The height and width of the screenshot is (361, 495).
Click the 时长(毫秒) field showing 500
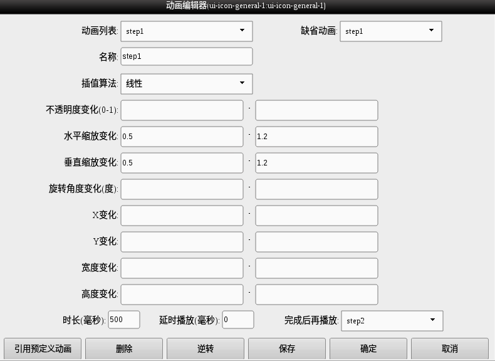tap(124, 320)
